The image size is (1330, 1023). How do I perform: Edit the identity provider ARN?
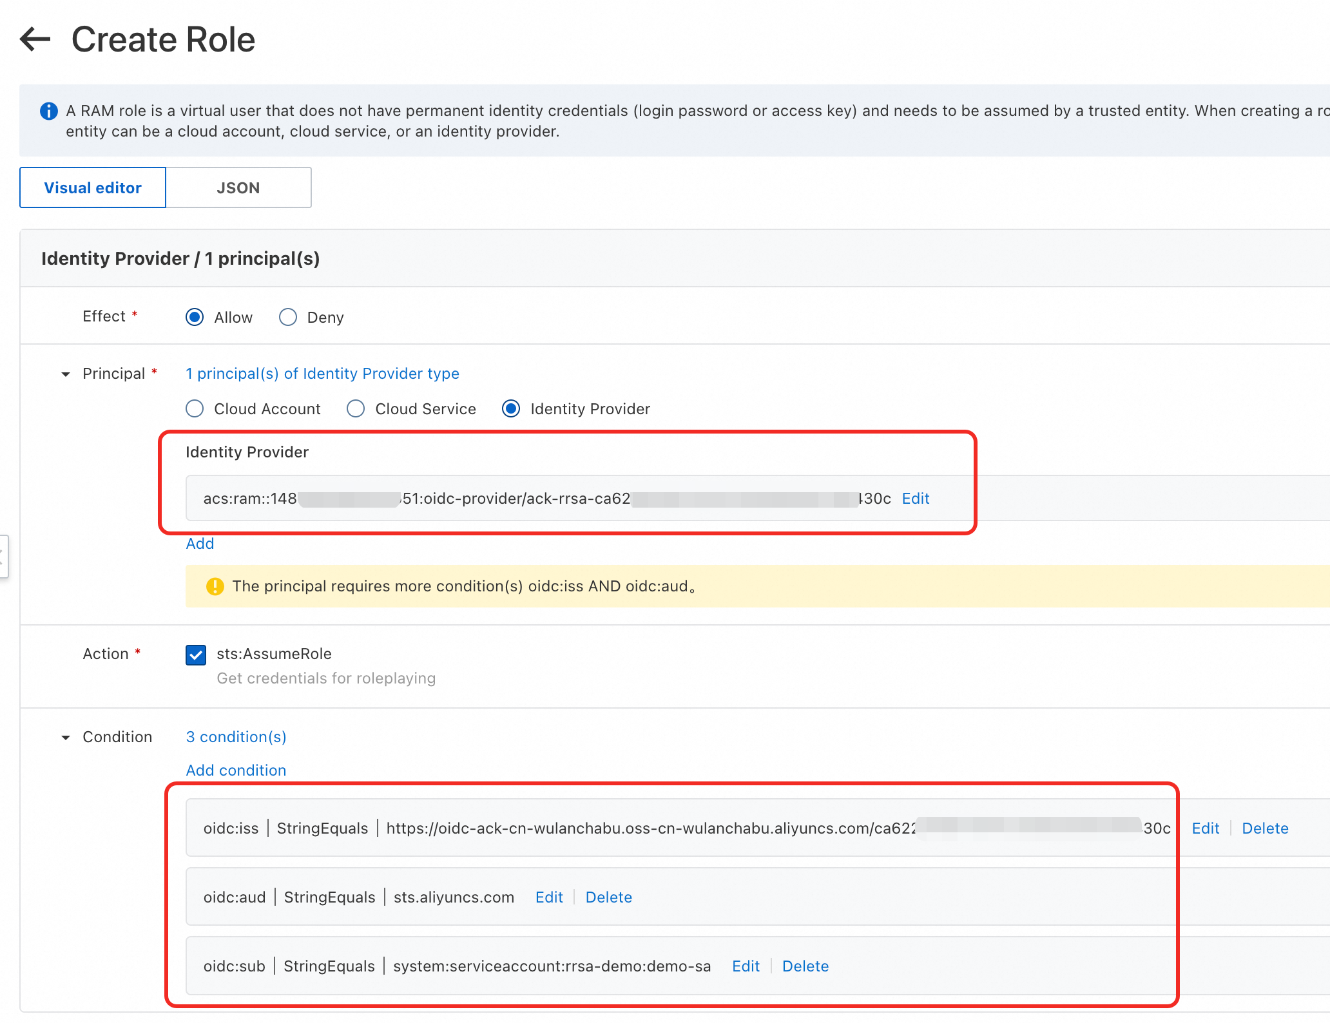(x=915, y=499)
